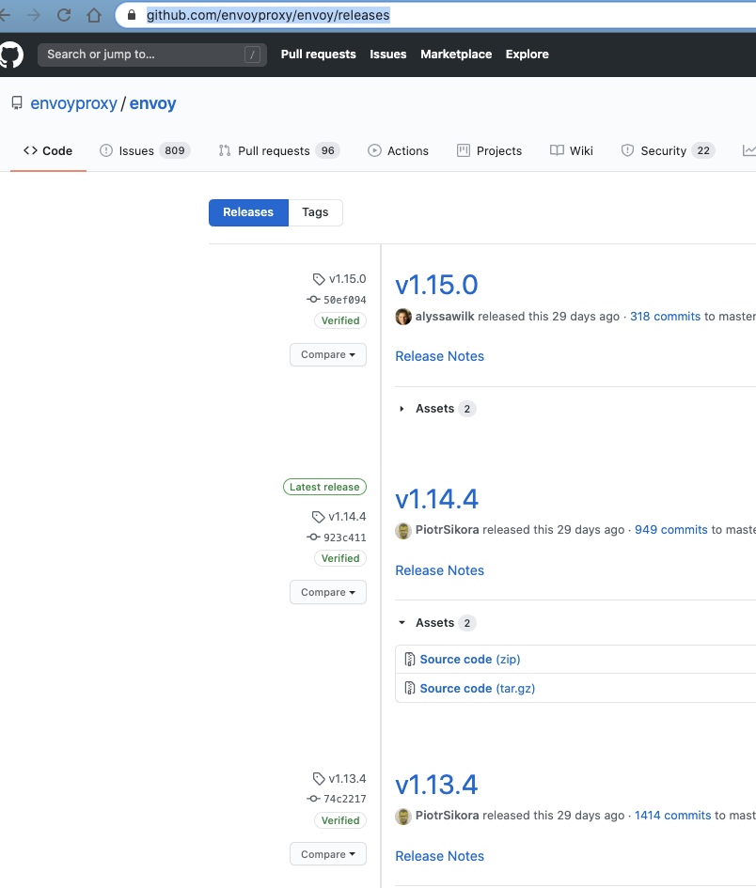Open the v1.14.4 release title
The width and height of the screenshot is (756, 888).
tap(436, 499)
